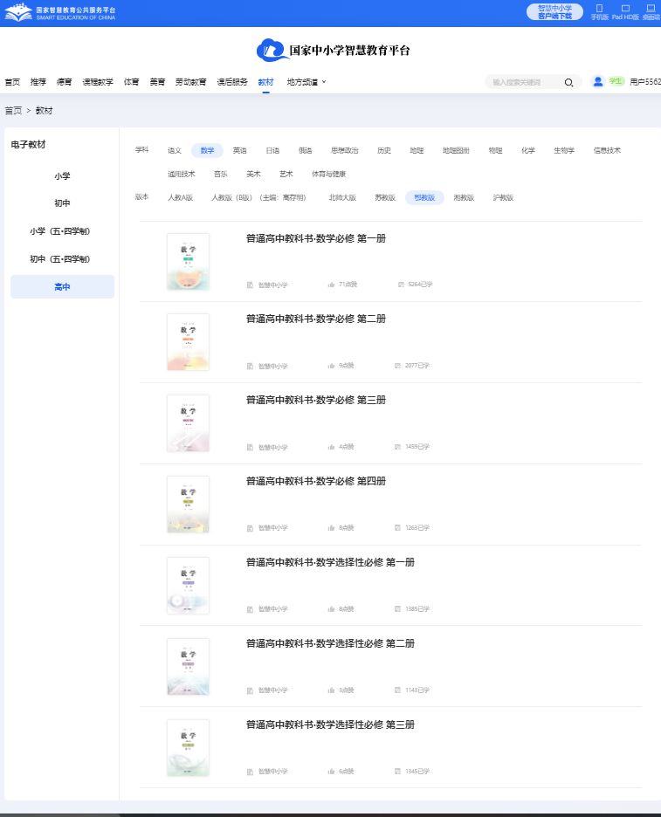Image resolution: width=661 pixels, height=817 pixels.
Task: Go to the 课后服务 navigation tab
Action: (x=231, y=82)
